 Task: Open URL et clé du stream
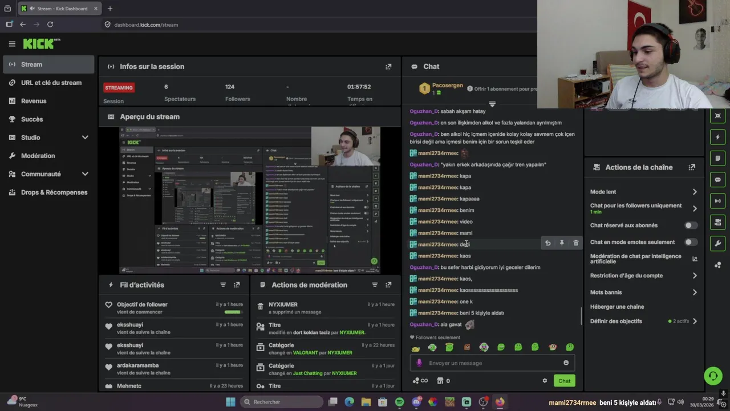[x=48, y=83]
